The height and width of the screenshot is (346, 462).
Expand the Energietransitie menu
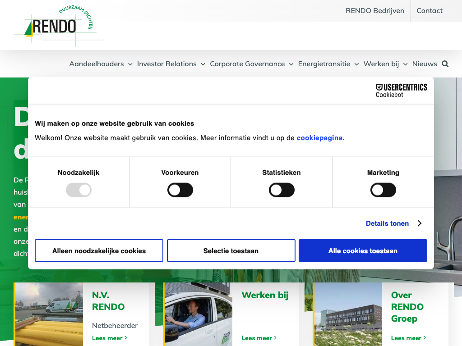tap(328, 64)
